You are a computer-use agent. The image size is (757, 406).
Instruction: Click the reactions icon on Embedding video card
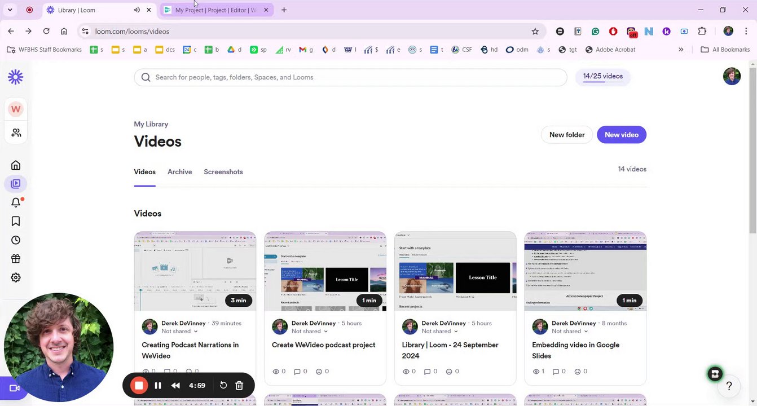579,372
